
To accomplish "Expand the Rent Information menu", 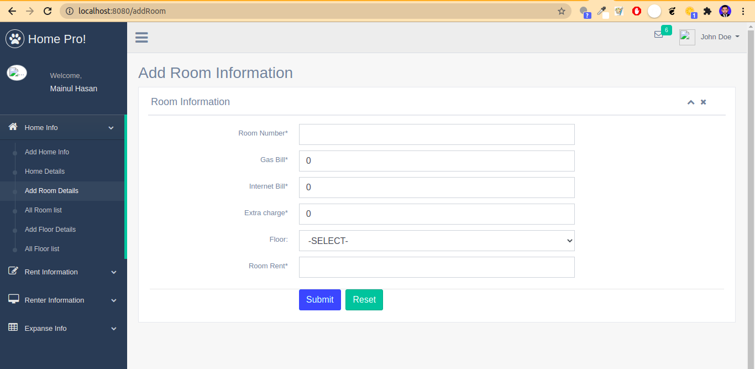I will [51, 272].
